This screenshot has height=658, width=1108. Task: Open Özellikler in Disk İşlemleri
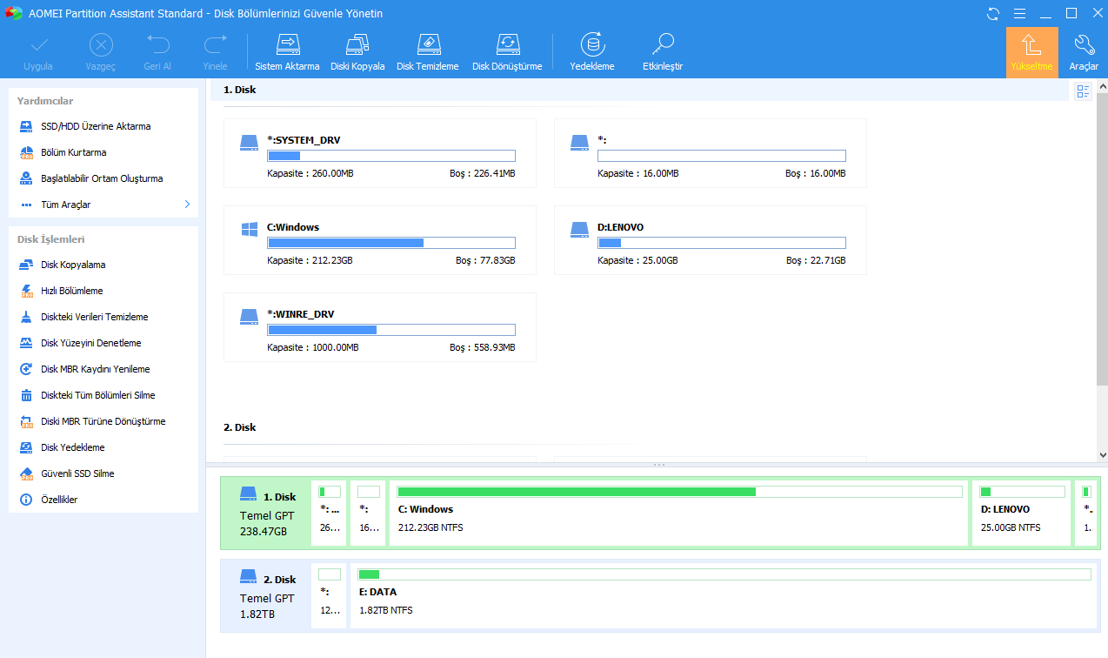click(x=59, y=500)
